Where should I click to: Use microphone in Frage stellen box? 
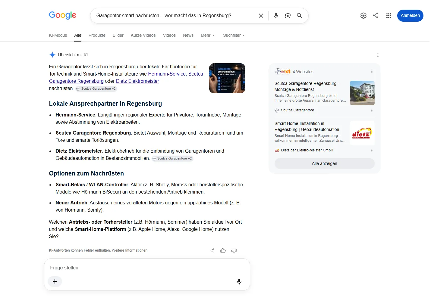click(x=239, y=281)
